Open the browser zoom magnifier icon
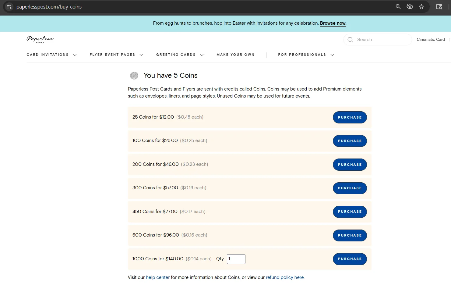 click(x=398, y=7)
